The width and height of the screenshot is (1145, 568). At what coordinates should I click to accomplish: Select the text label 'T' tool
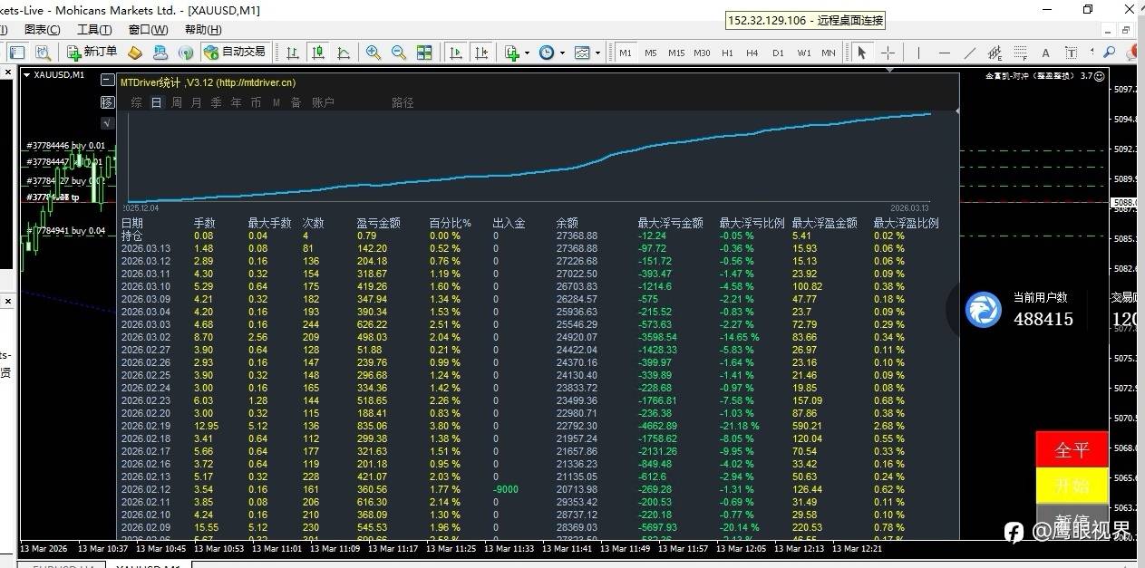coord(1072,53)
